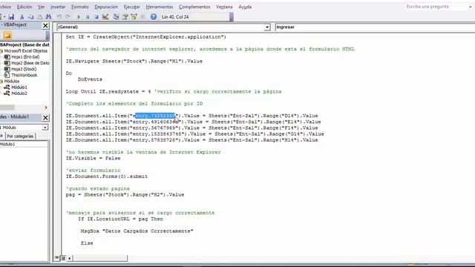The width and height of the screenshot is (475, 267).
Task: Click the Paste icon in the toolbar
Action: [39, 17]
